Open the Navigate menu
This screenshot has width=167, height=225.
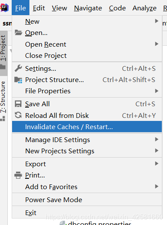[88, 8]
